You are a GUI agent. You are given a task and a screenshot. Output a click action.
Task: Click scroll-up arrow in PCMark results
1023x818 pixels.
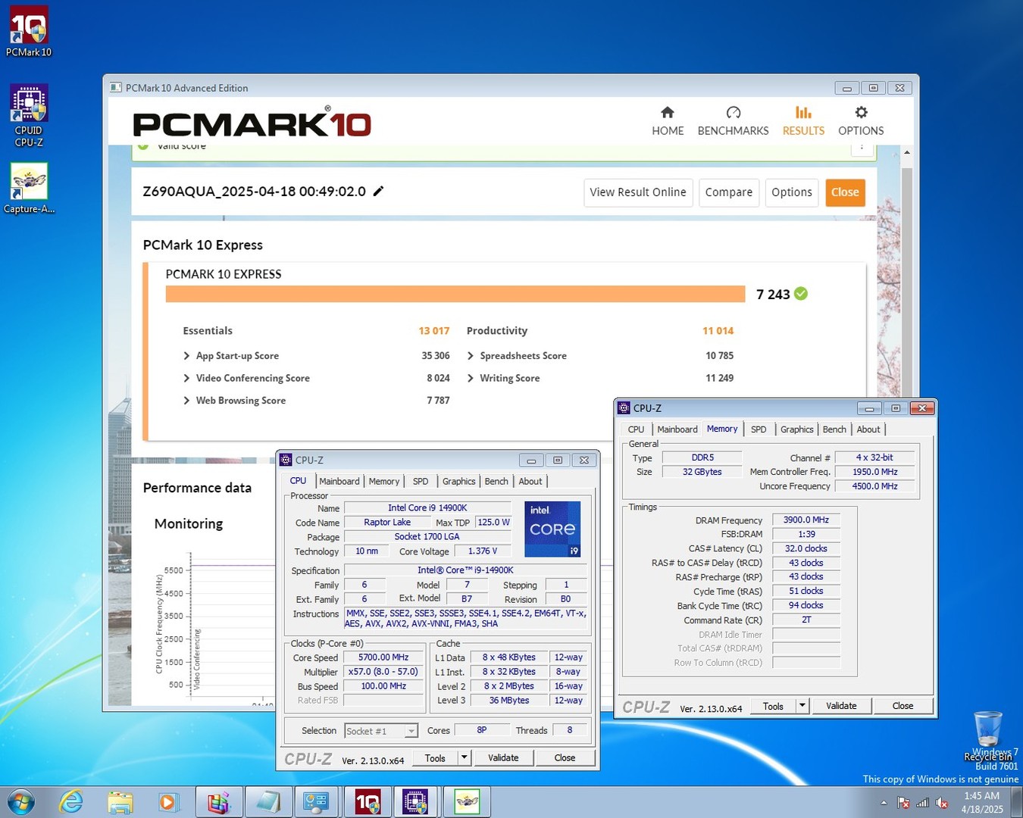[907, 153]
